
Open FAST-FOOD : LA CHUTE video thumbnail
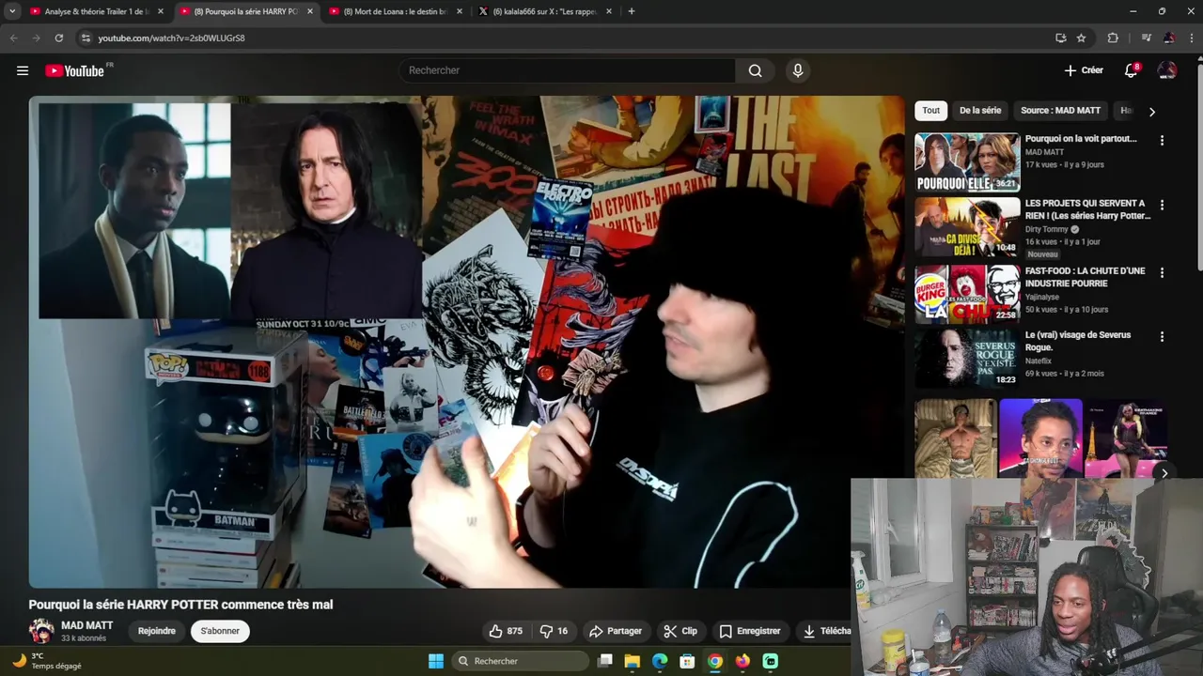[x=967, y=294]
